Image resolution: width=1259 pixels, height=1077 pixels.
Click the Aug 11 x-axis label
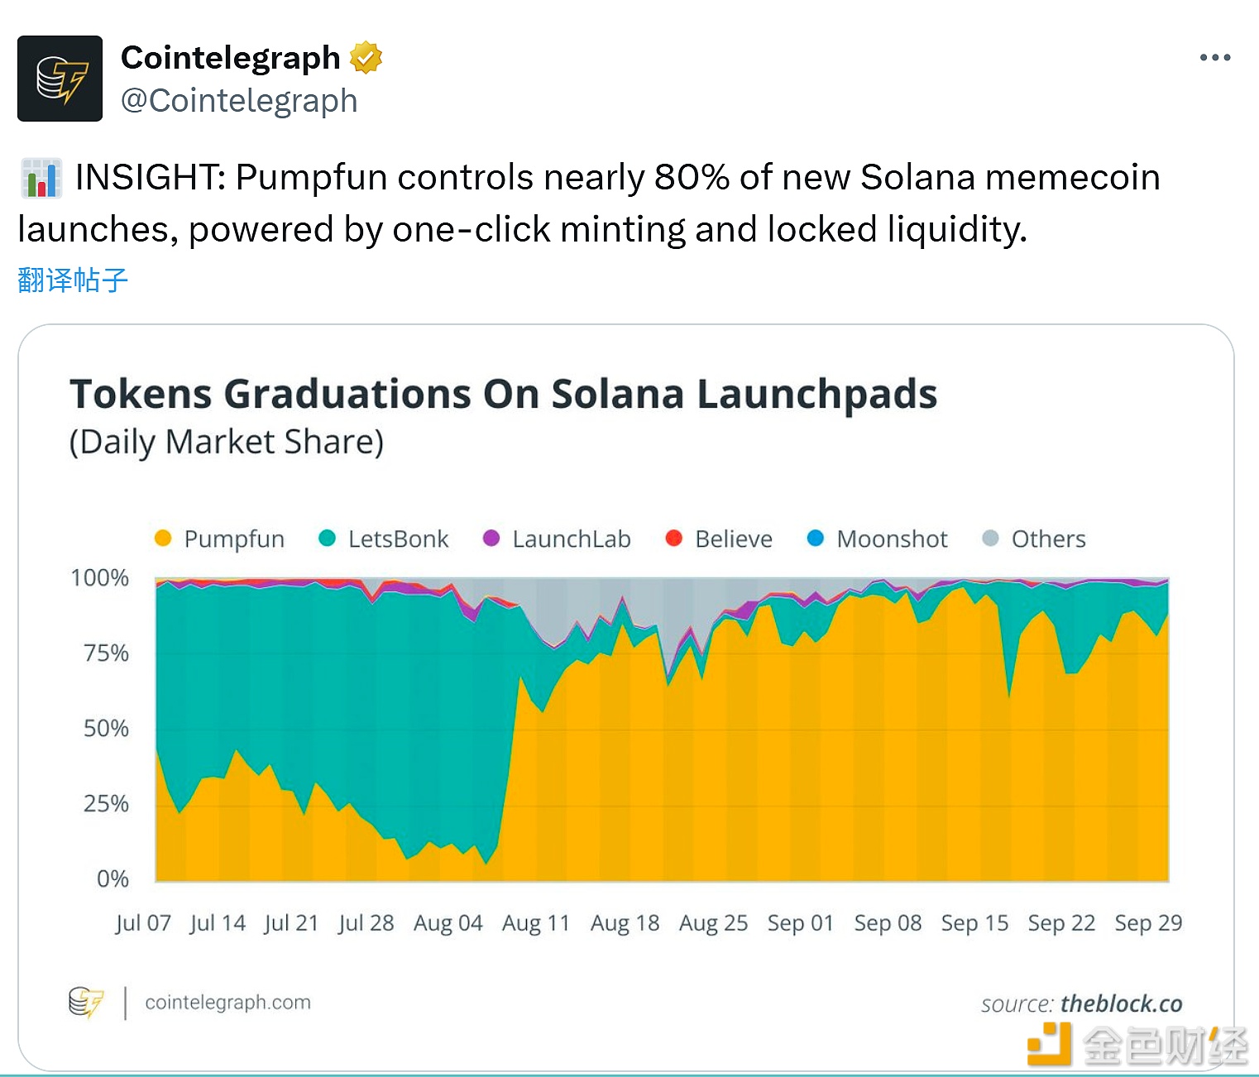click(536, 923)
